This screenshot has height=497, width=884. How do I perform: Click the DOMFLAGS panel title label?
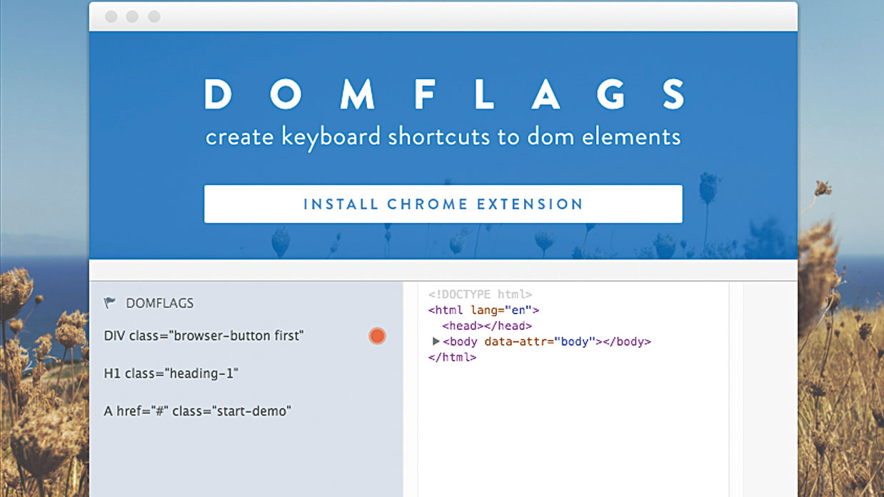pos(159,303)
